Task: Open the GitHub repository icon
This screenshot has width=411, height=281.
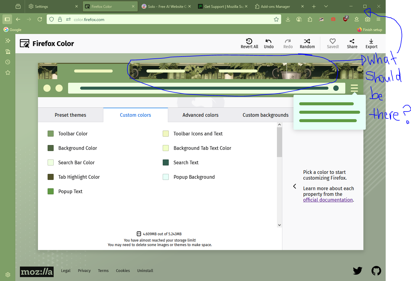Action: pos(376,271)
